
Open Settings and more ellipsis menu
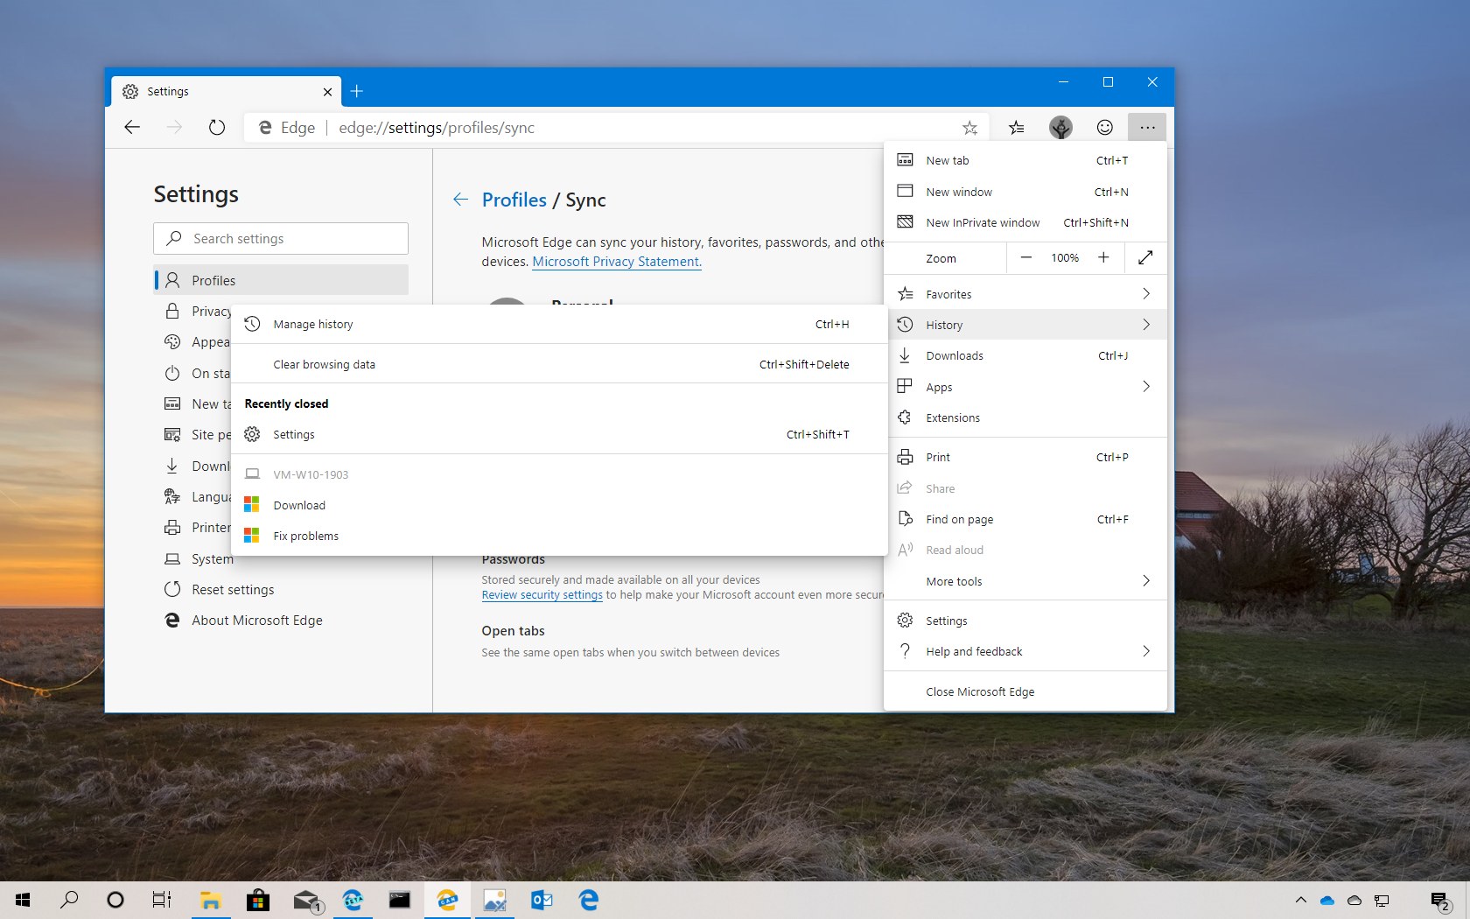coord(1147,127)
